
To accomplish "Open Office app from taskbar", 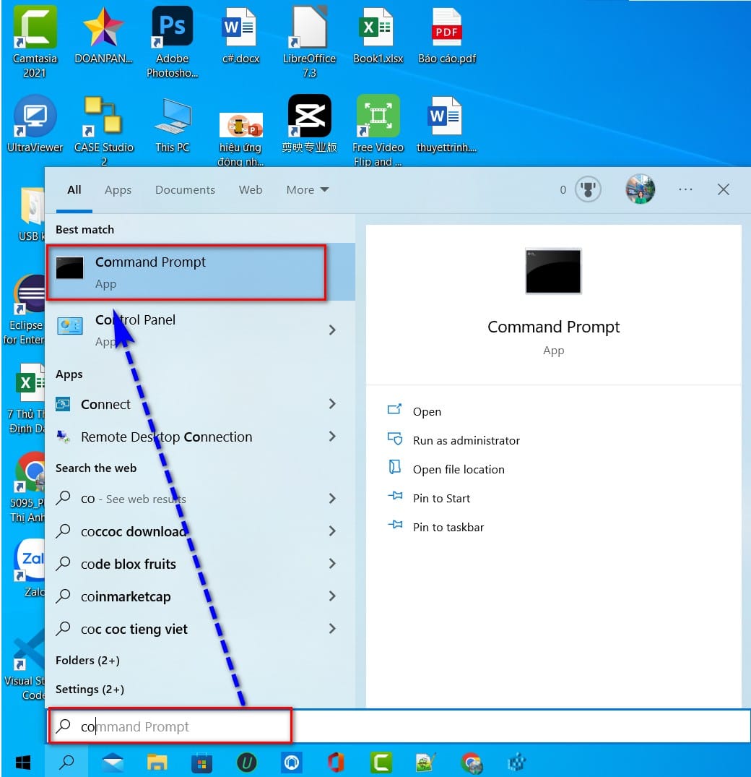I will coord(336,762).
